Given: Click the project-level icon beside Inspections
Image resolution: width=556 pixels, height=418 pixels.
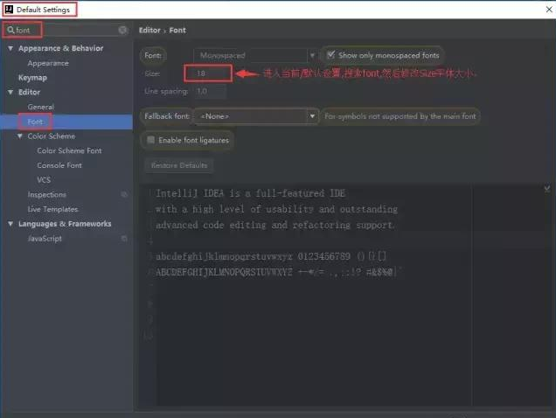Looking at the screenshot, I should pyautogui.click(x=124, y=194).
